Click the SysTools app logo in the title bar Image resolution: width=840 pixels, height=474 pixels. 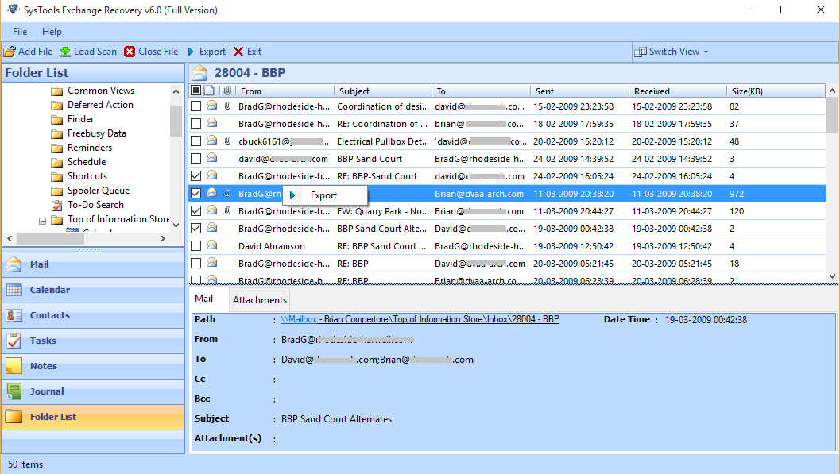[x=13, y=10]
